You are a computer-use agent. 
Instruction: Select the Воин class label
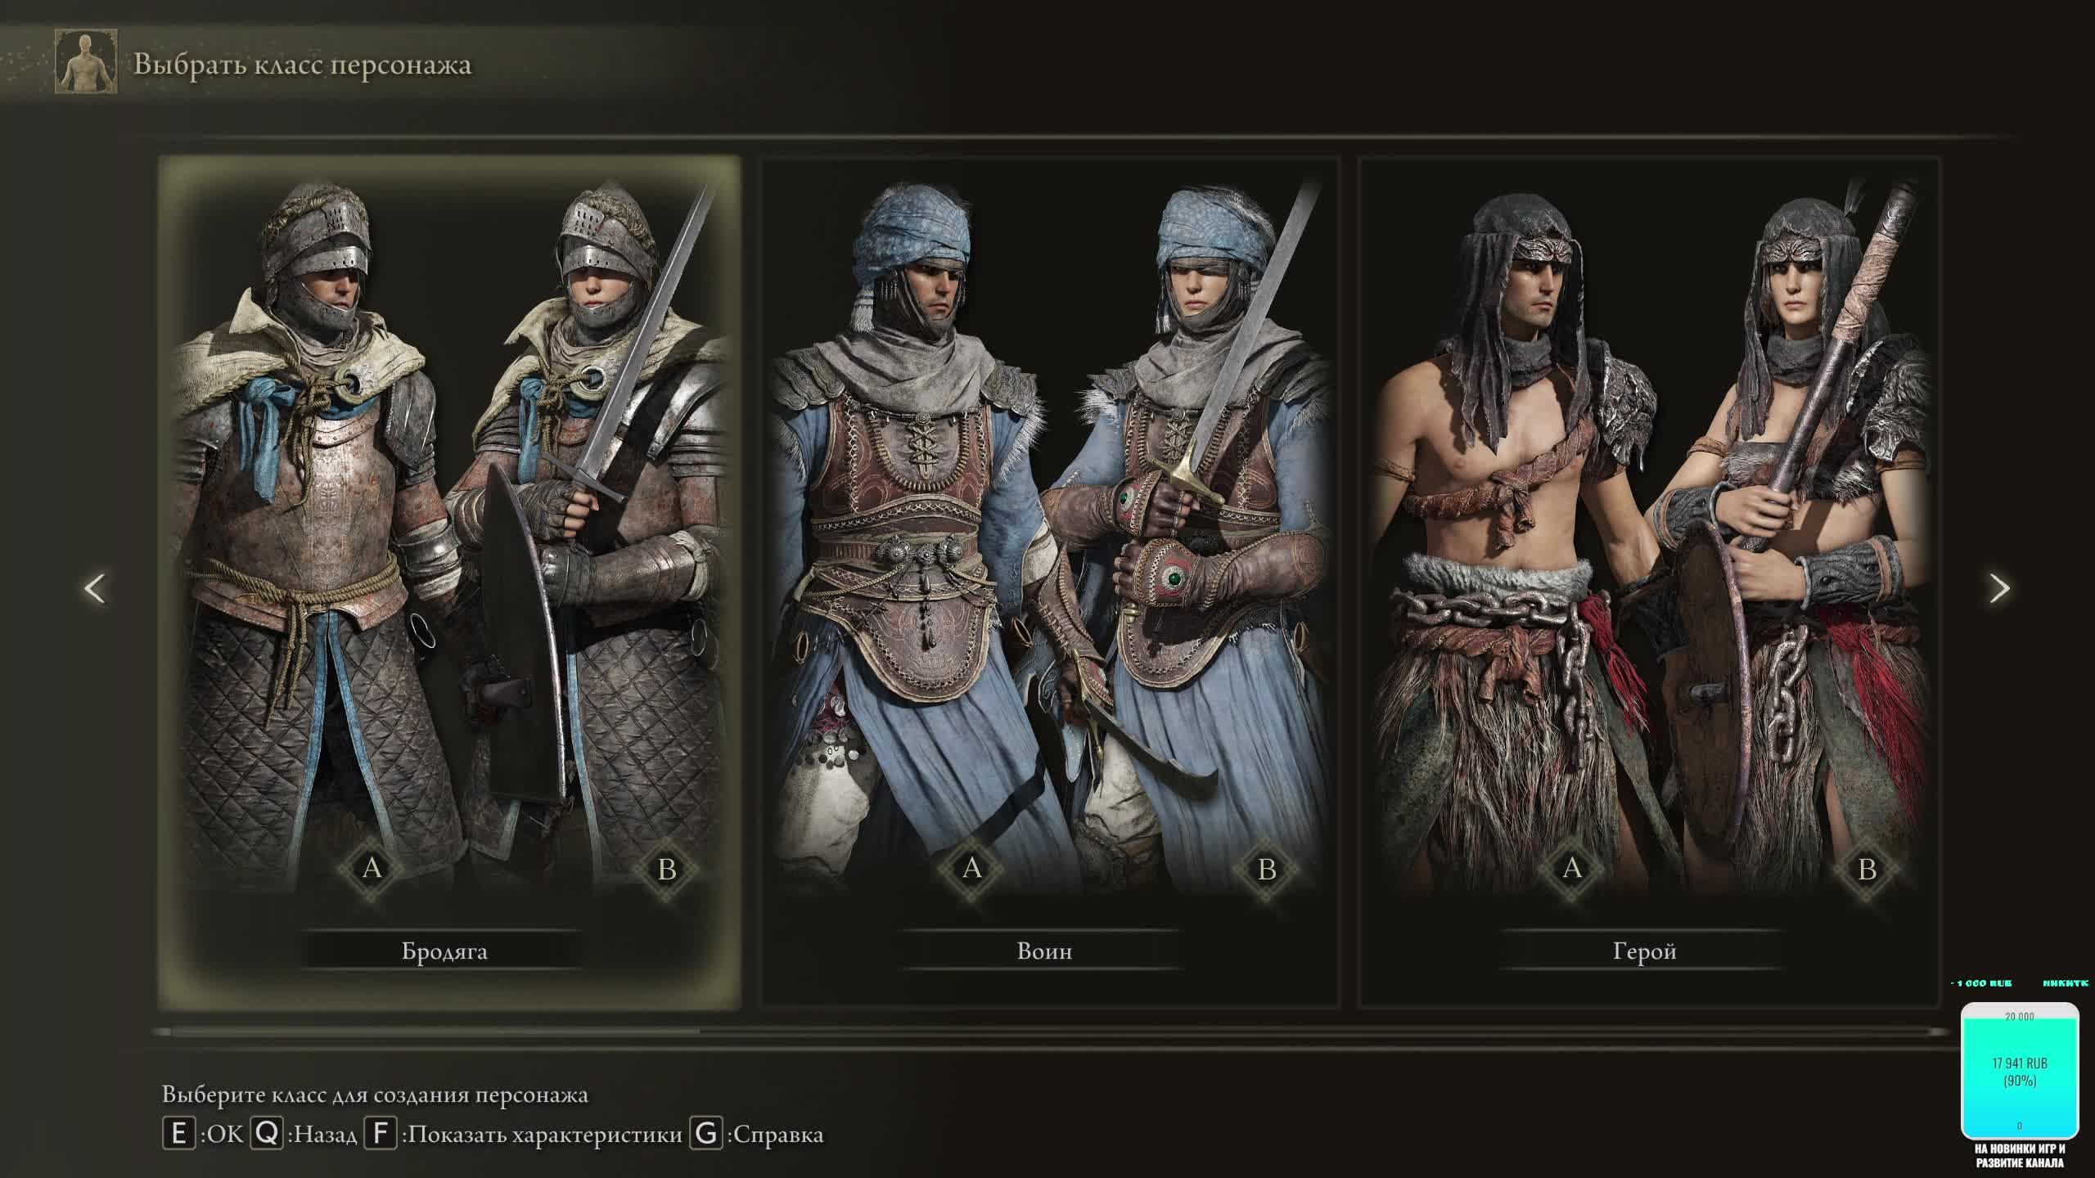click(1044, 951)
